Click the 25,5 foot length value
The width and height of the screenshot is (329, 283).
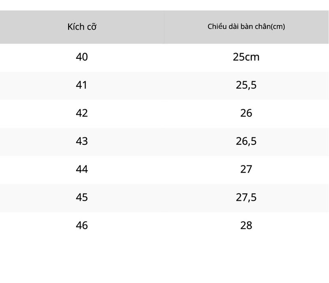coord(246,85)
